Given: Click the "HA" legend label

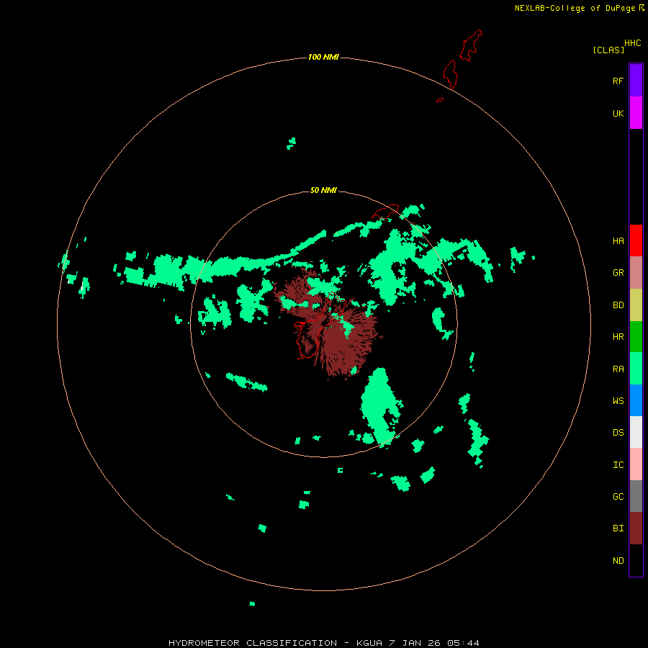Looking at the screenshot, I should (618, 240).
